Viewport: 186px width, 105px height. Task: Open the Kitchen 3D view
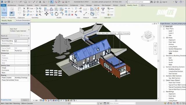pyautogui.click(x=171, y=44)
